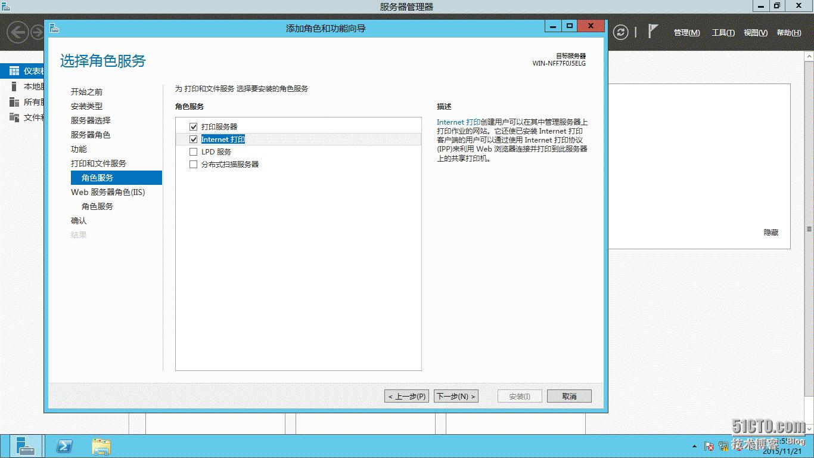Click the Server Manager taskbar icon

(25, 446)
